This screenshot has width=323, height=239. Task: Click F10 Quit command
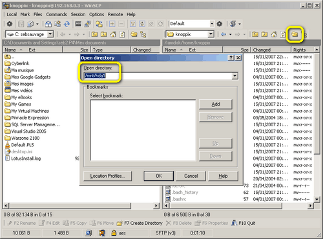244,223
